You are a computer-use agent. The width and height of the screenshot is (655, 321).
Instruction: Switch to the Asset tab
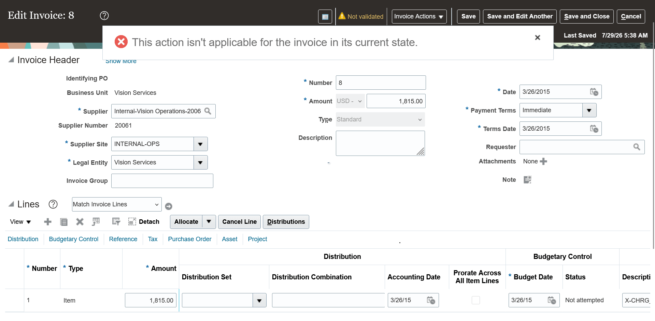[230, 239]
